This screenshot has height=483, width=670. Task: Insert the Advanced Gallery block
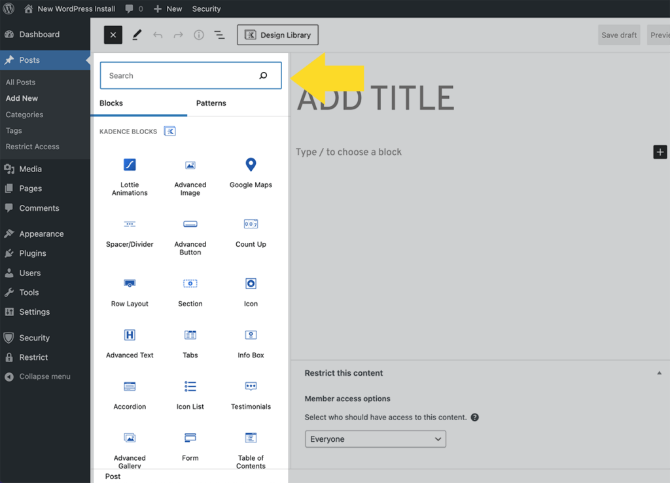coord(130,450)
